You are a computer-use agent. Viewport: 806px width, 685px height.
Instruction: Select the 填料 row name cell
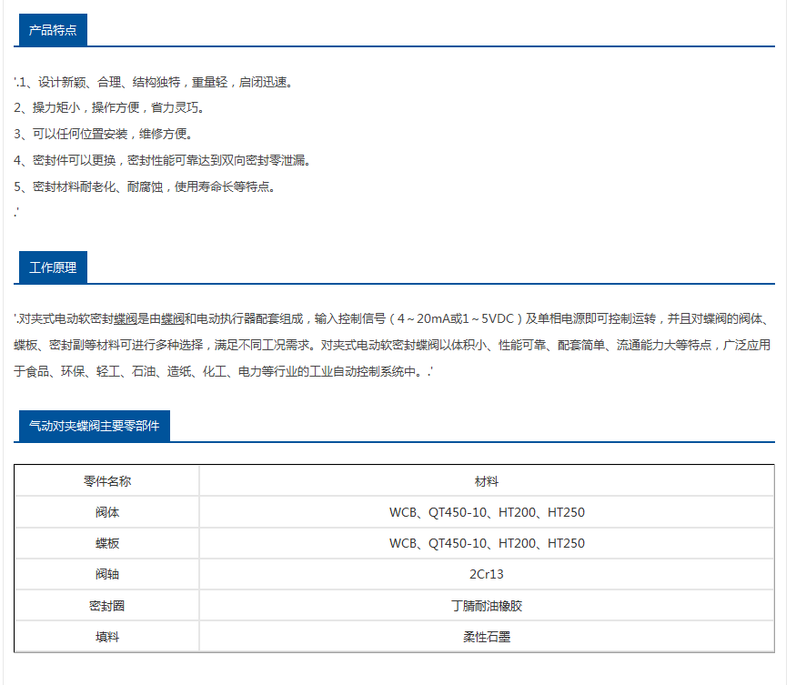tap(107, 637)
